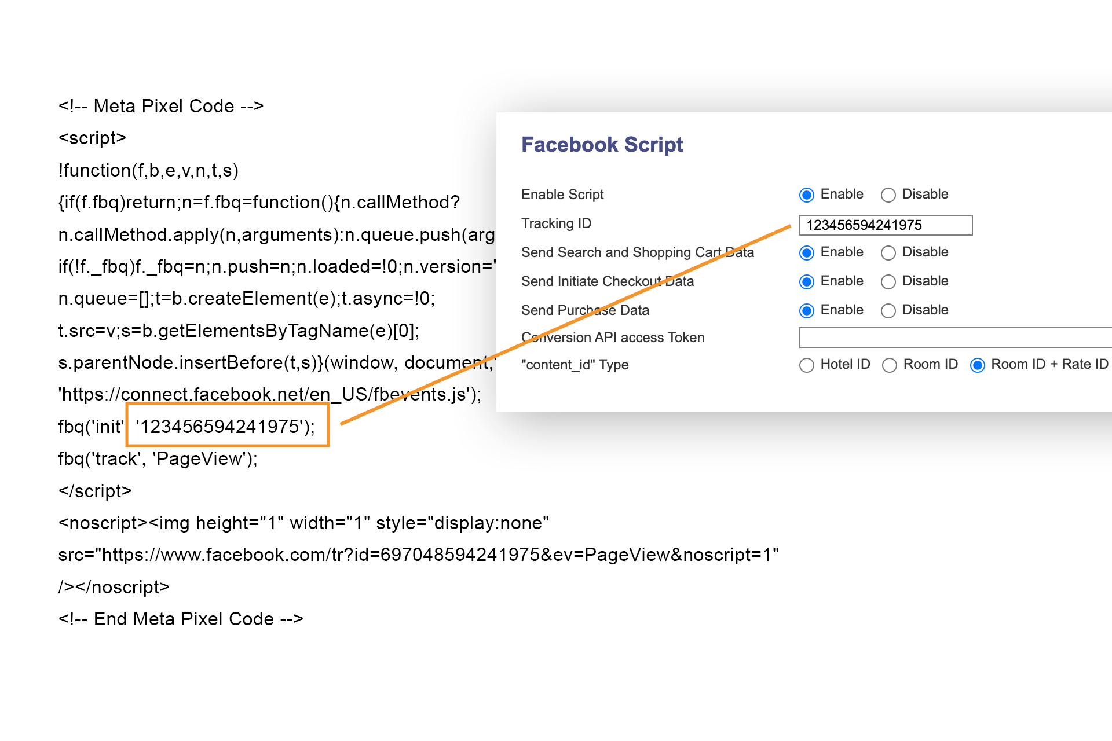Choose Room ID + Rate ID option
The height and width of the screenshot is (741, 1112).
point(978,365)
